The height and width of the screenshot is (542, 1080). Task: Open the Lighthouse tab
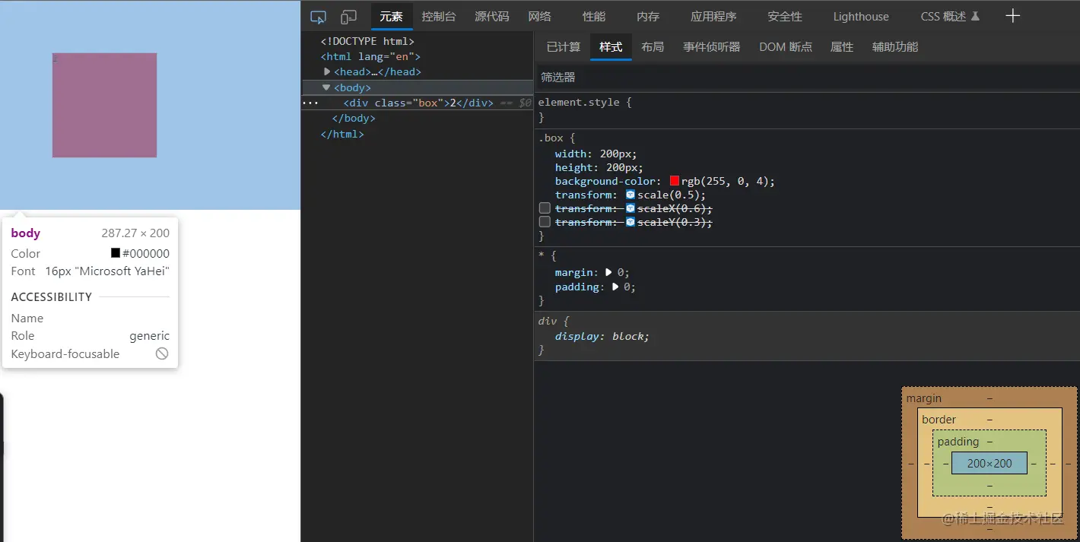click(x=861, y=16)
